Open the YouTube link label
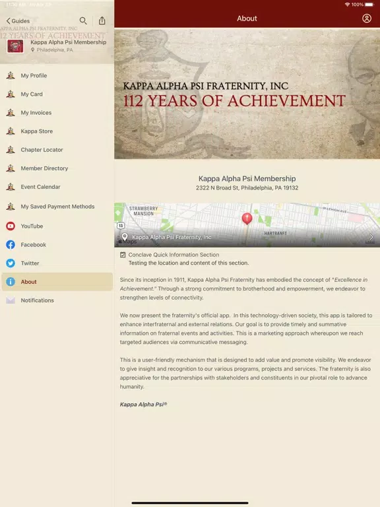Screen dimensions: 380x507 click(x=32, y=226)
